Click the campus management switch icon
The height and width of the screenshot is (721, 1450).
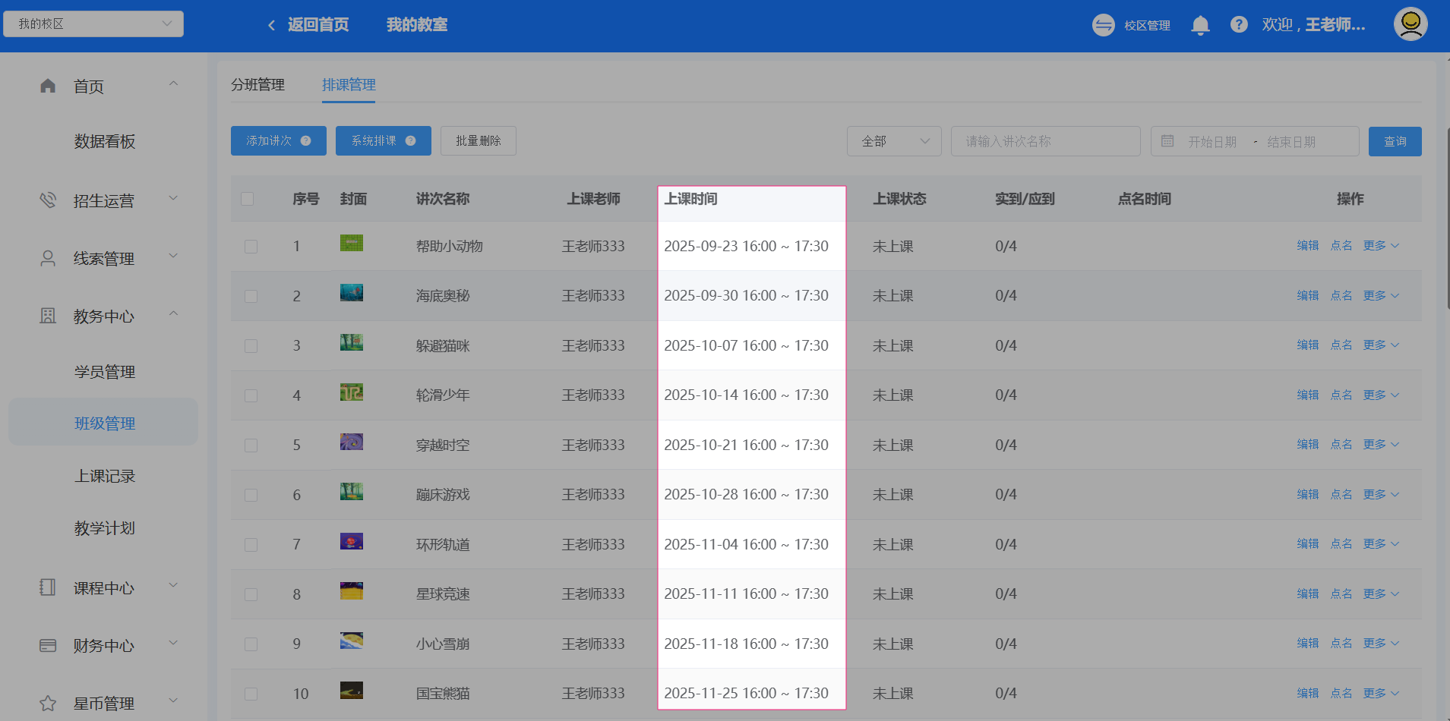click(x=1103, y=25)
